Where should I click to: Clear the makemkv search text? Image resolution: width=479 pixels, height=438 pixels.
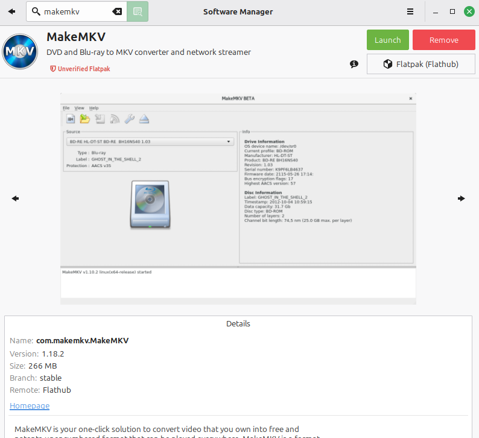coord(117,11)
